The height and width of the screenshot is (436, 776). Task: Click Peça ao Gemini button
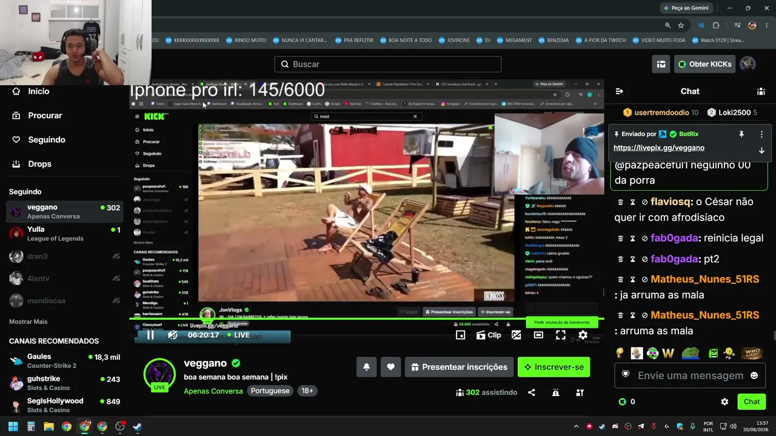[x=686, y=8]
